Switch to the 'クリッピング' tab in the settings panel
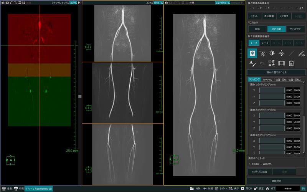The image size is (307, 192). [254, 79]
